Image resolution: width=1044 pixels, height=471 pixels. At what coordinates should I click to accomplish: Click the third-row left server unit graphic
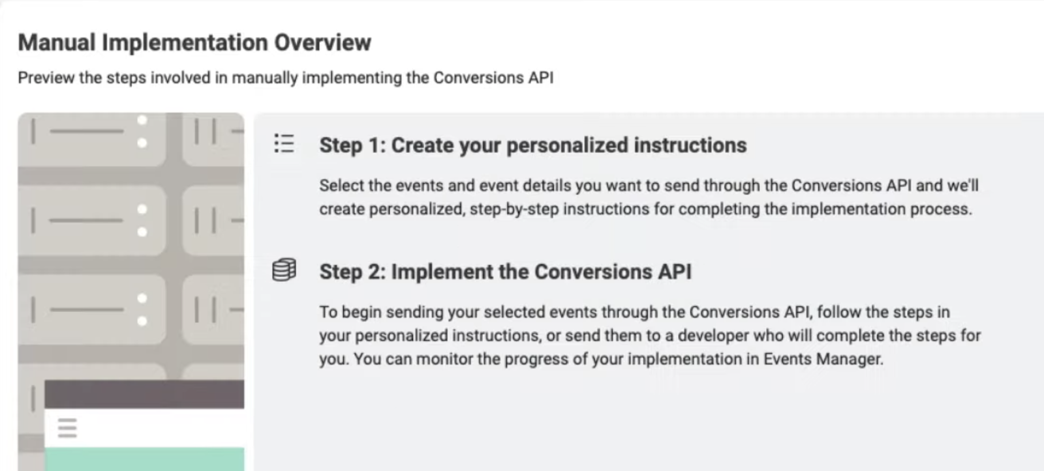91,309
